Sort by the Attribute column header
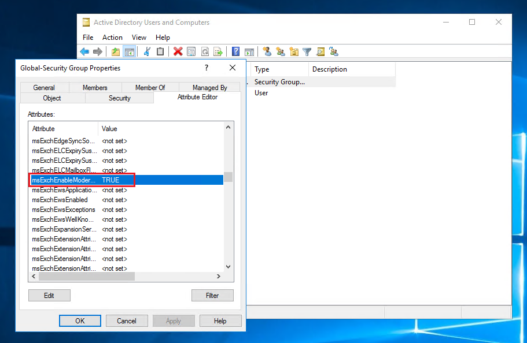The width and height of the screenshot is (527, 343). tap(64, 129)
